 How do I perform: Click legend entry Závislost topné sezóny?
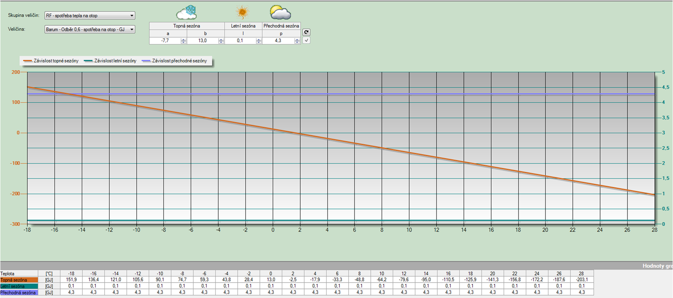click(51, 61)
